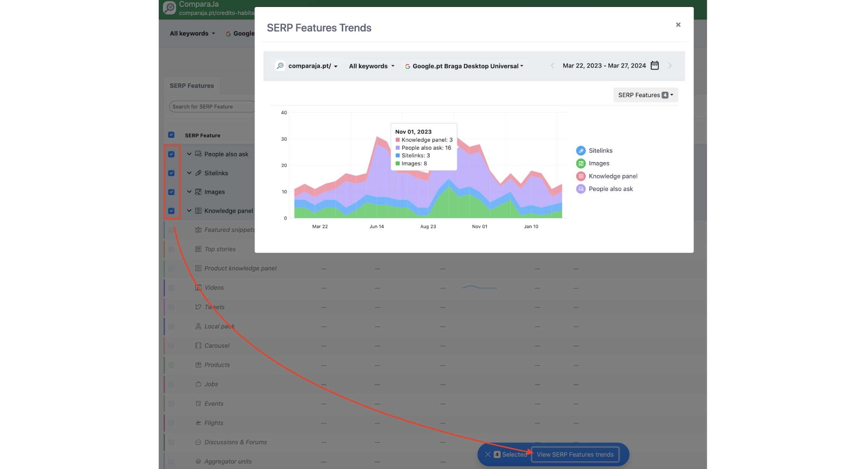Clear selection with the X icon
866x469 pixels.
487,455
